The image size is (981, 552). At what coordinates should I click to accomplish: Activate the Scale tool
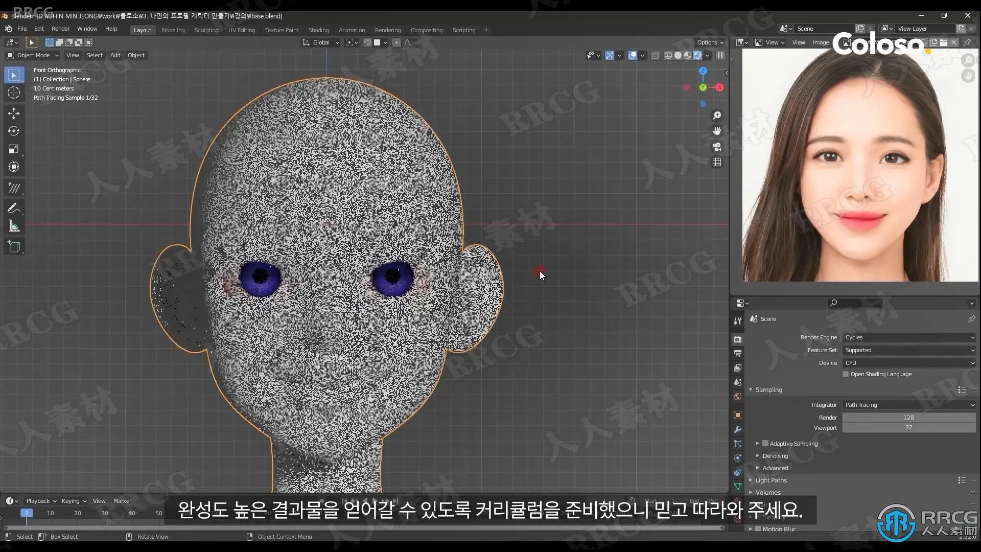(14, 149)
